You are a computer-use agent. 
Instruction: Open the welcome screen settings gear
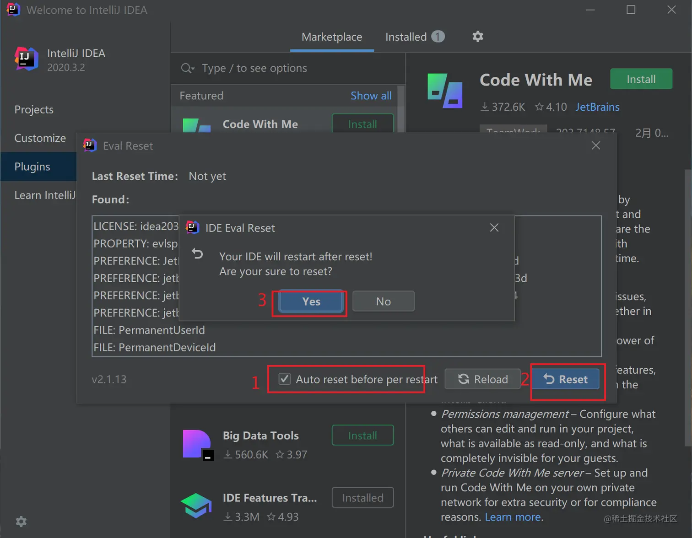[21, 522]
